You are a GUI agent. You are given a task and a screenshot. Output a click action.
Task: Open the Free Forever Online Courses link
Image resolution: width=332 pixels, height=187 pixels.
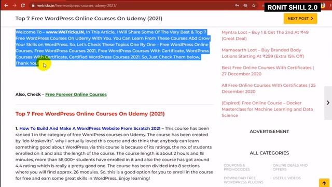click(x=76, y=95)
